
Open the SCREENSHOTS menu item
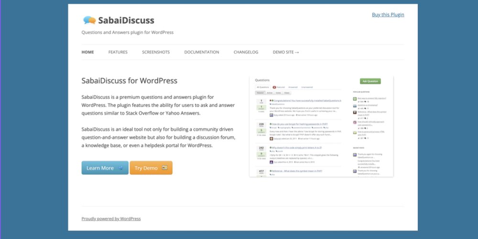[x=156, y=52]
